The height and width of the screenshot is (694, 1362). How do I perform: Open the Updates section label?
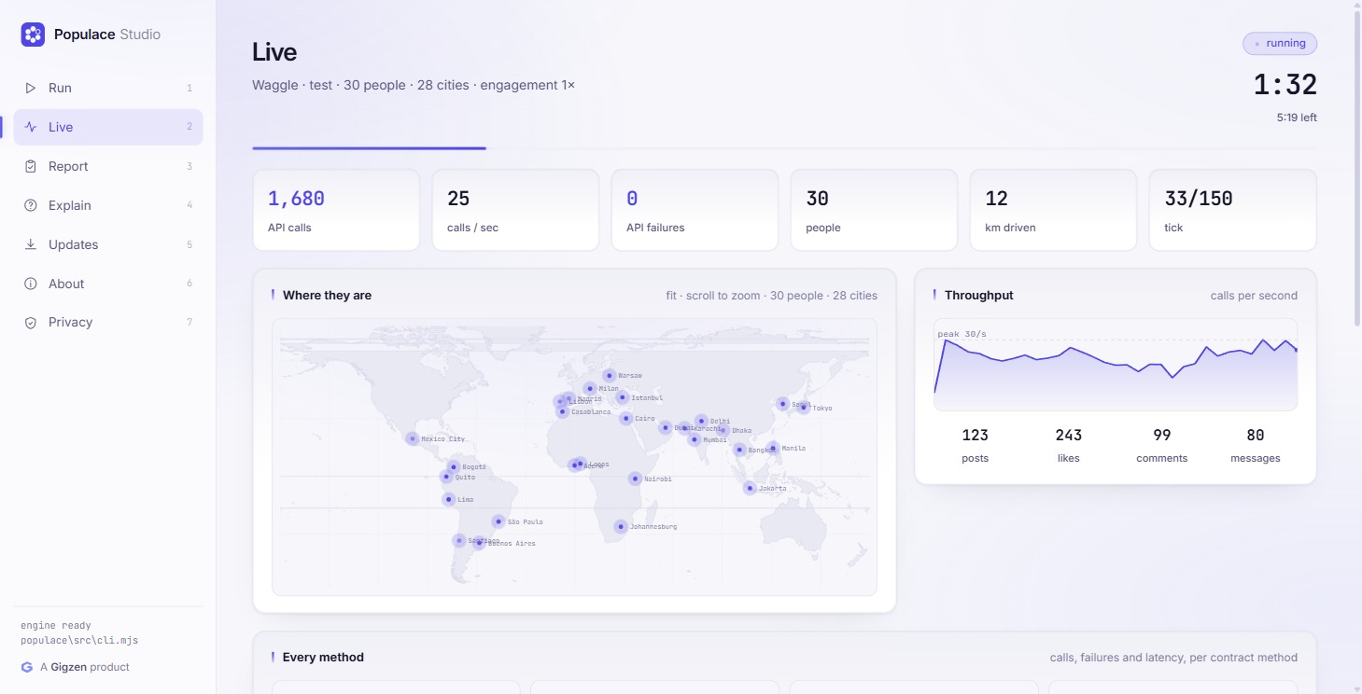point(73,244)
